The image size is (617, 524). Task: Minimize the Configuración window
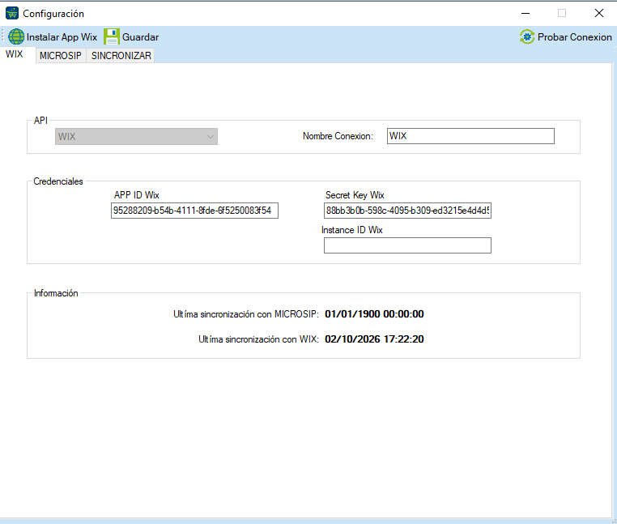pyautogui.click(x=526, y=14)
